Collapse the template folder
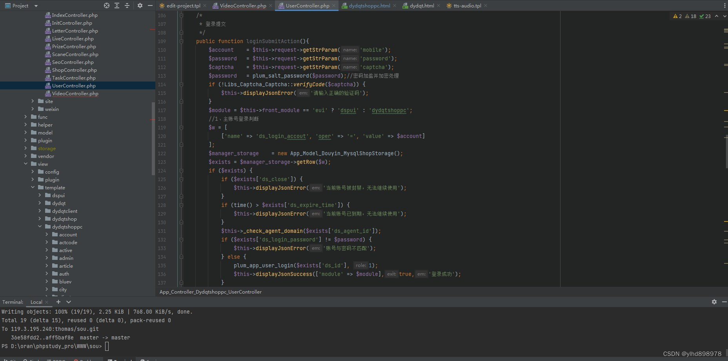The image size is (728, 361). coord(33,187)
